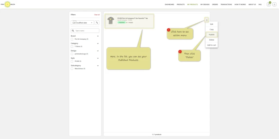Check the Port & Company brand filter
Image resolution: width=279 pixels, height=139 pixels.
click(72, 39)
